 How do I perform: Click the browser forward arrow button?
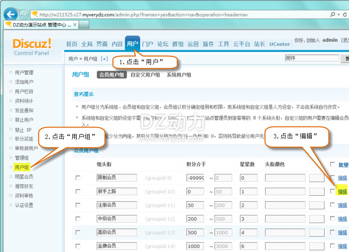pos(24,14)
